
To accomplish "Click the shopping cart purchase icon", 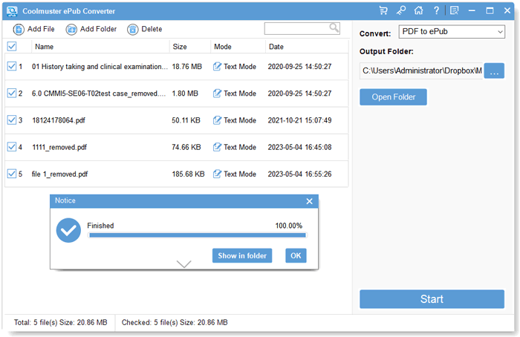I will pos(383,11).
